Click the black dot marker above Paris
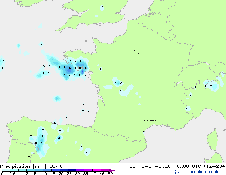226x175 pixels. point(135,50)
